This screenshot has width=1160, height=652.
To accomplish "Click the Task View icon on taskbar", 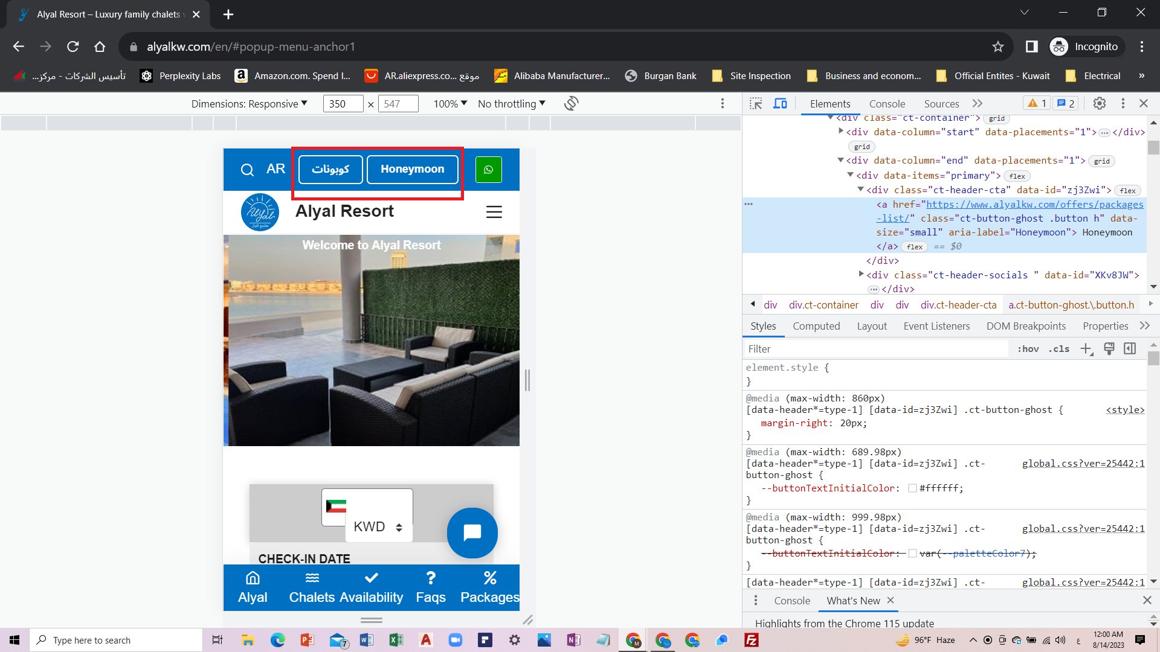I will (217, 640).
